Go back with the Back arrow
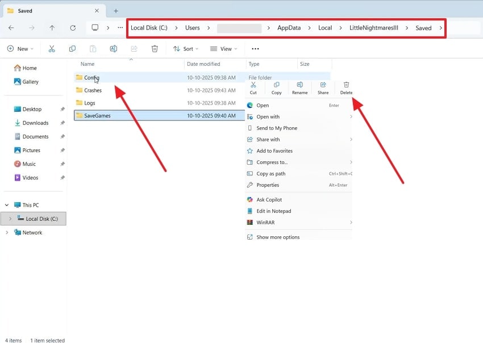The height and width of the screenshot is (343, 483). pos(11,28)
